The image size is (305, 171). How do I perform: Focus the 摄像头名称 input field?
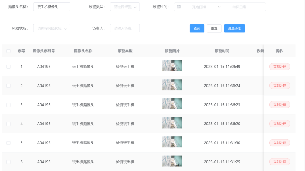52,7
